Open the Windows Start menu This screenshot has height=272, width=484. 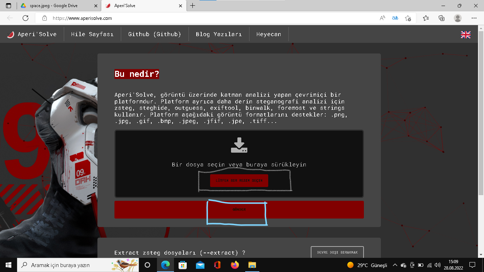(x=9, y=265)
